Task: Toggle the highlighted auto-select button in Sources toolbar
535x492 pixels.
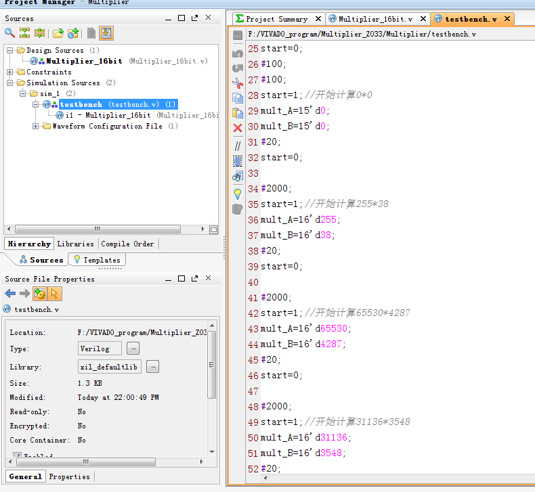Action: [106, 32]
